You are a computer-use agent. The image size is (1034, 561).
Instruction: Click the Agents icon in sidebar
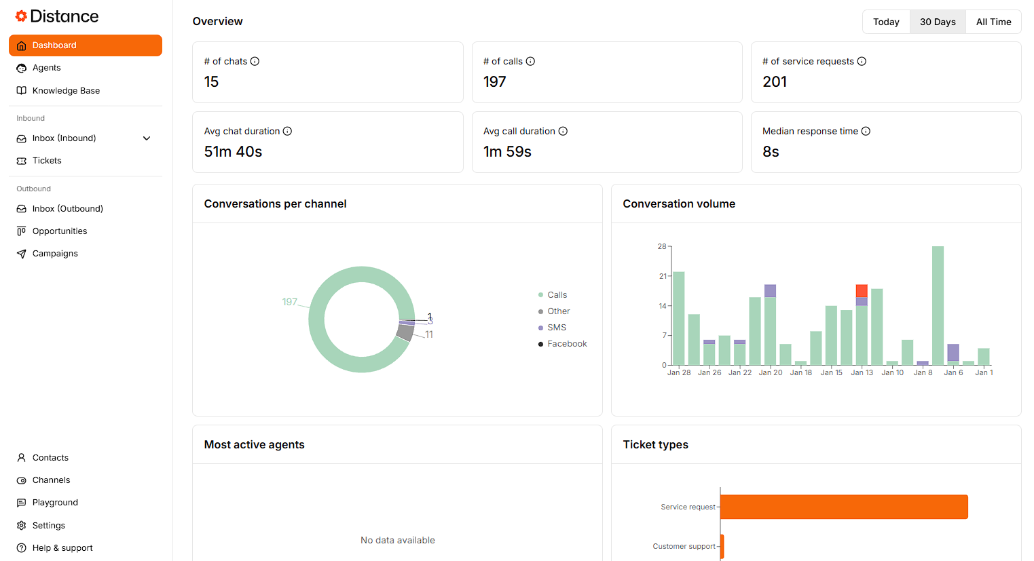(x=22, y=68)
